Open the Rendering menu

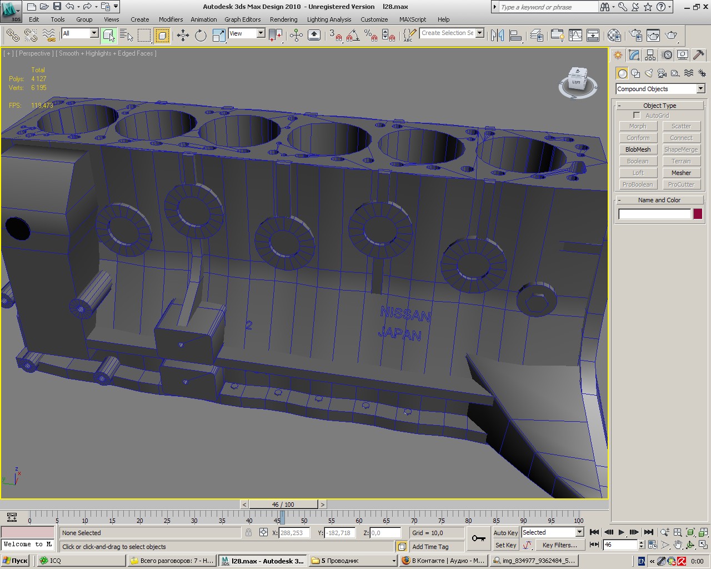283,19
